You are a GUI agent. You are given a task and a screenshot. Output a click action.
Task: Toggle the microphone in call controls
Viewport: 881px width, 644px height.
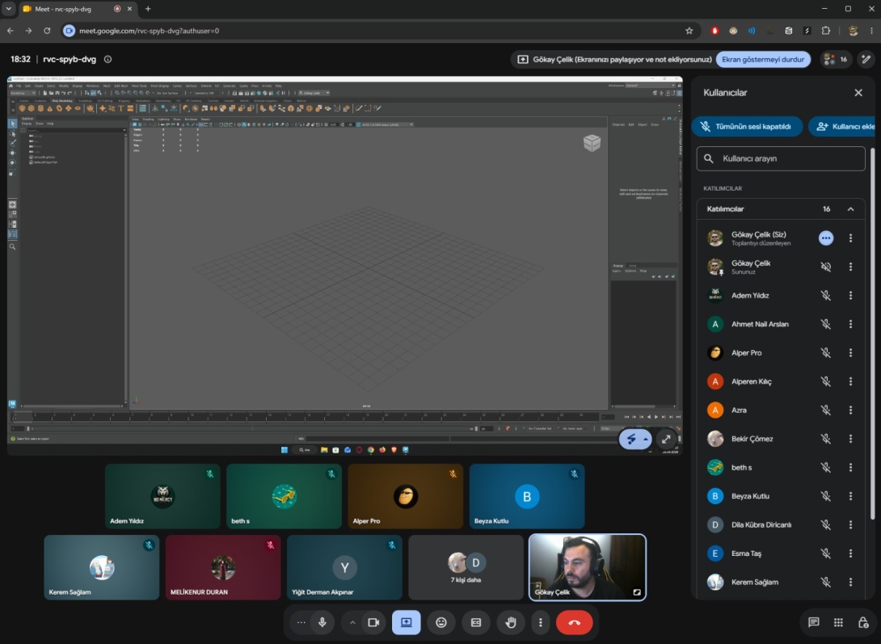pos(322,623)
